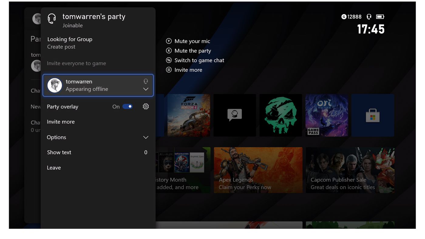Expand the Options chevron

(146, 137)
